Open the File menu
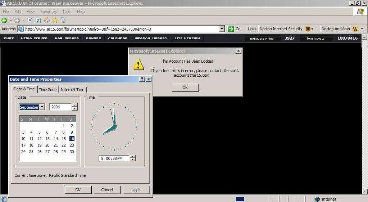The image size is (368, 202). pos(6,12)
